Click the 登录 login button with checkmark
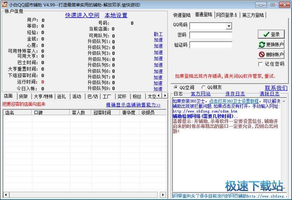The height and width of the screenshot is (200, 292). (271, 34)
